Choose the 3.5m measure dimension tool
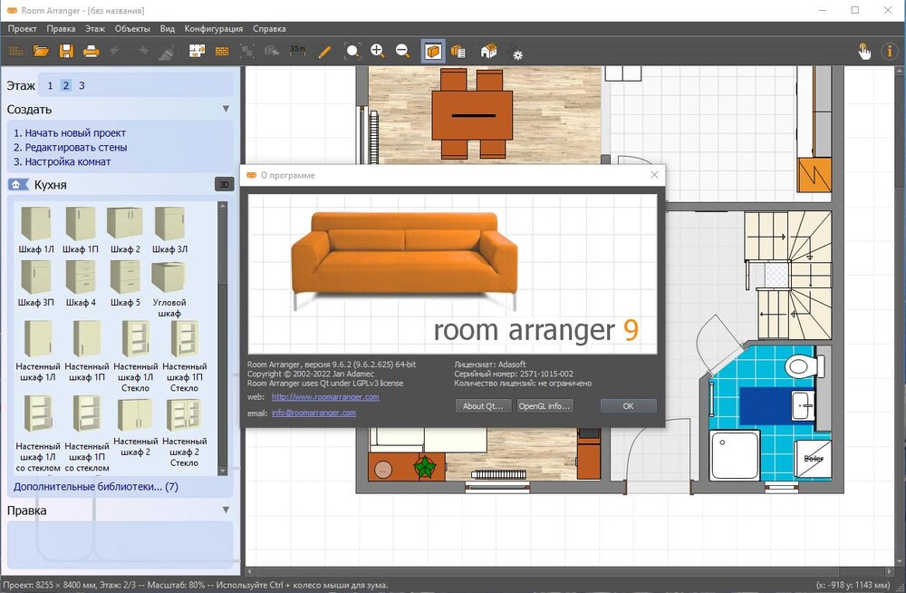906x593 pixels. click(298, 51)
